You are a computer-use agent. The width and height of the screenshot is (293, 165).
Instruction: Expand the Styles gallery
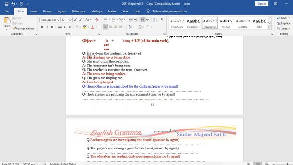270,28
